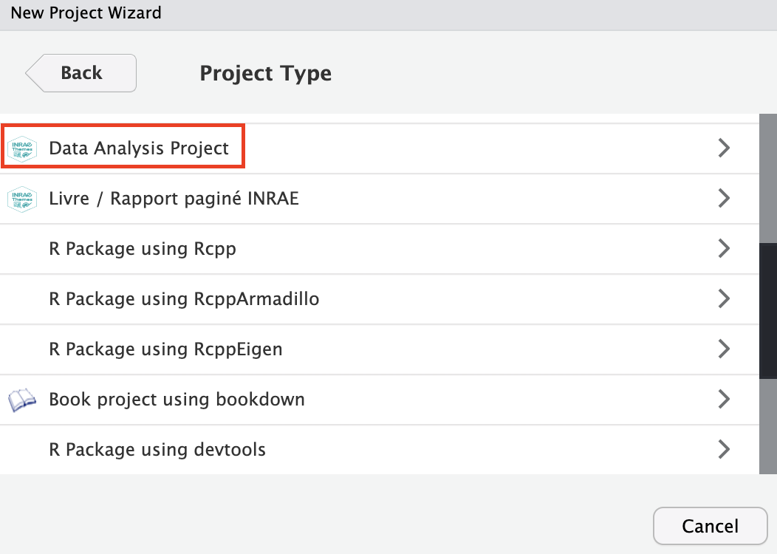Select Book project using bookdown label
Viewport: 777px width, 554px height.
coord(177,400)
